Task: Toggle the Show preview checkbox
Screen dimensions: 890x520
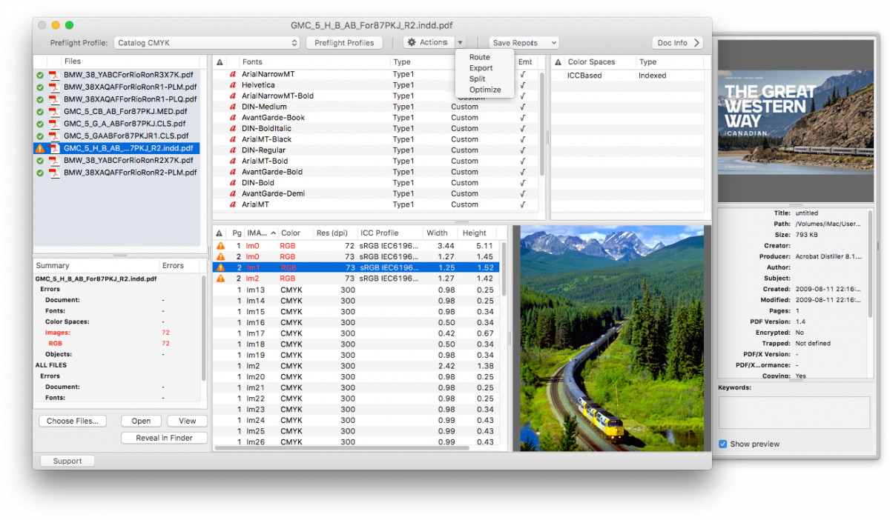Action: point(722,444)
